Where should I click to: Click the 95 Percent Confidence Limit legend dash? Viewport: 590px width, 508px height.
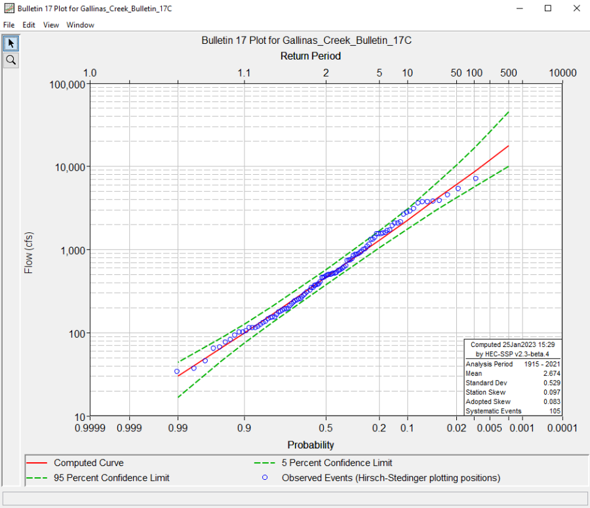click(37, 478)
